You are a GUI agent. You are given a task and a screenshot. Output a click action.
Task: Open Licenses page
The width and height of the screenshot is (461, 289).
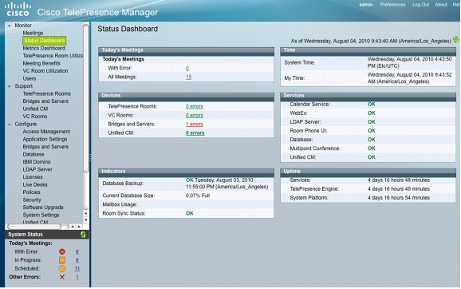coord(33,177)
